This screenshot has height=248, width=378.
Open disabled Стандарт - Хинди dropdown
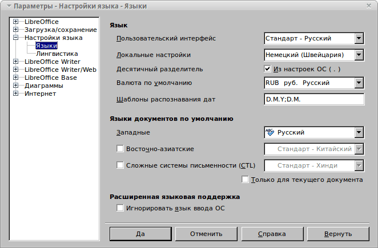pyautogui.click(x=314, y=166)
